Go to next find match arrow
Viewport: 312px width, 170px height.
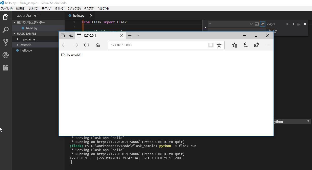(x=293, y=24)
